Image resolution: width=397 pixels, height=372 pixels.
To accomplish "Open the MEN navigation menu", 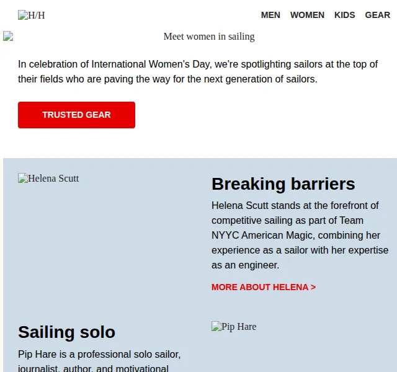I will [x=270, y=15].
